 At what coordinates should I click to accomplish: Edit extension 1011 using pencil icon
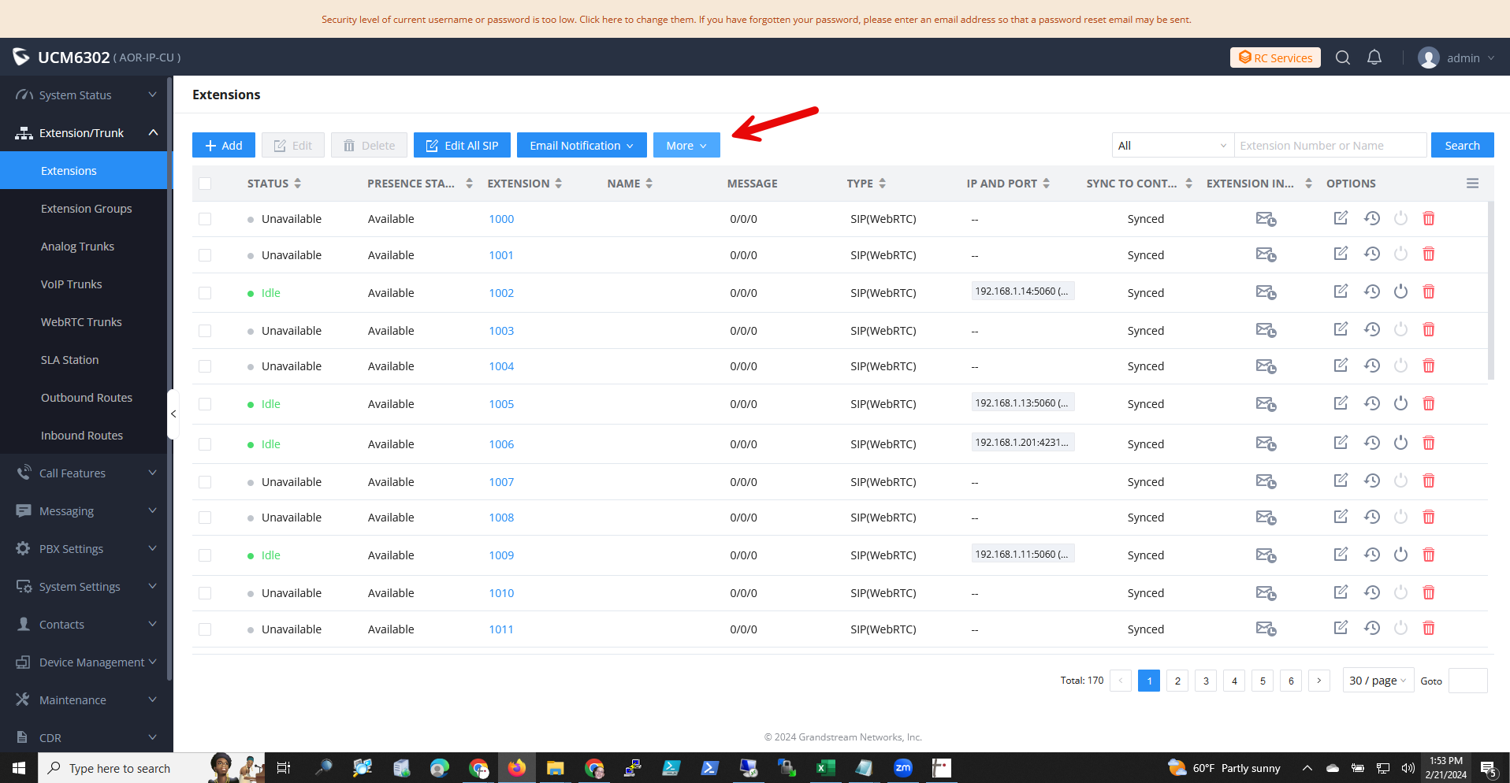(x=1341, y=628)
